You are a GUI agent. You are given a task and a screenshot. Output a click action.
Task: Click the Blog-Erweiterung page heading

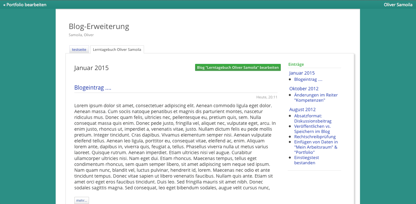click(99, 26)
